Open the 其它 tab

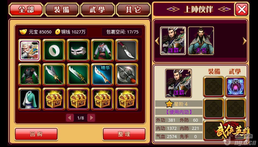133,10
